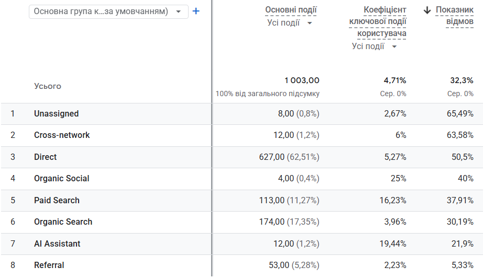
Task: Open the 'Усі події' dropdown under 'Основні події'
Action: (x=290, y=23)
